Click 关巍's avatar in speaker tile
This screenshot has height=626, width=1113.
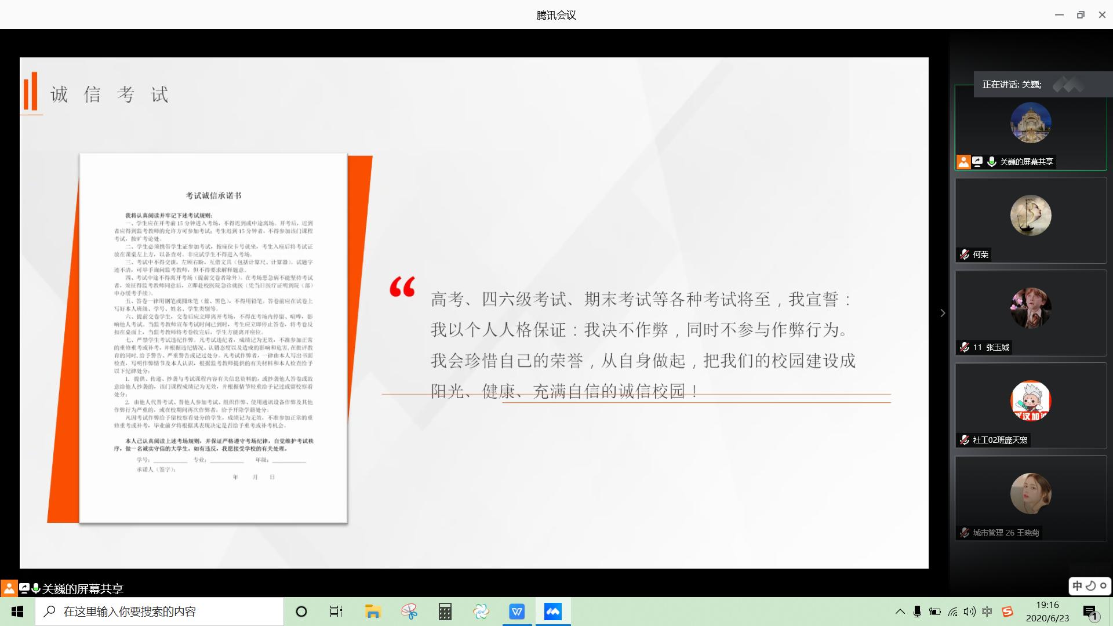pos(1031,123)
